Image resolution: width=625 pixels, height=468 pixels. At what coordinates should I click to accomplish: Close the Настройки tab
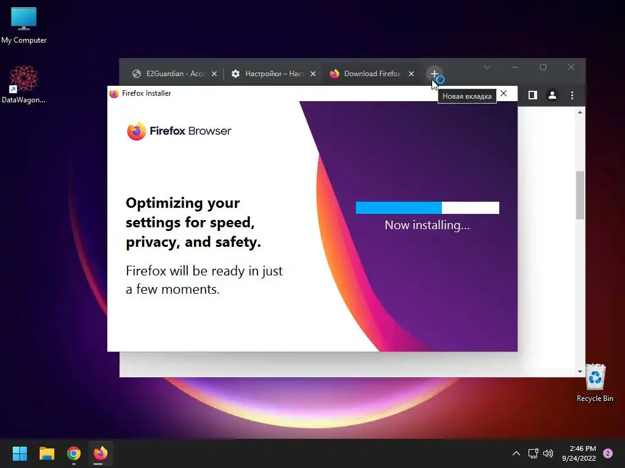(x=313, y=74)
